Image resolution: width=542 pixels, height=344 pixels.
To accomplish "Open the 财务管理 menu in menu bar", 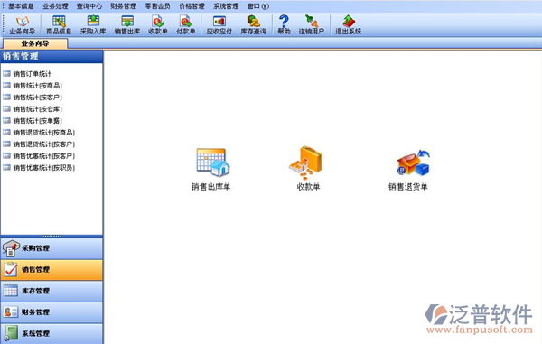I will pos(124,6).
